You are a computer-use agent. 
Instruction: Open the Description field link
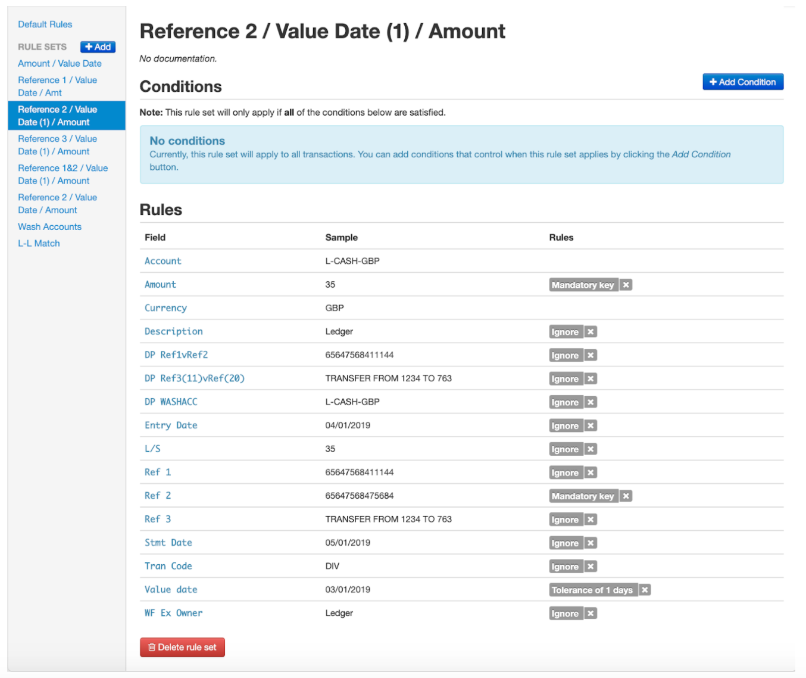(x=173, y=331)
